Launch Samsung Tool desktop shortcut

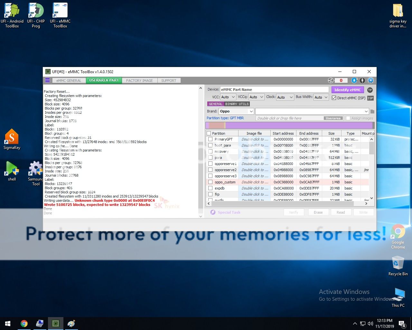coord(36,173)
